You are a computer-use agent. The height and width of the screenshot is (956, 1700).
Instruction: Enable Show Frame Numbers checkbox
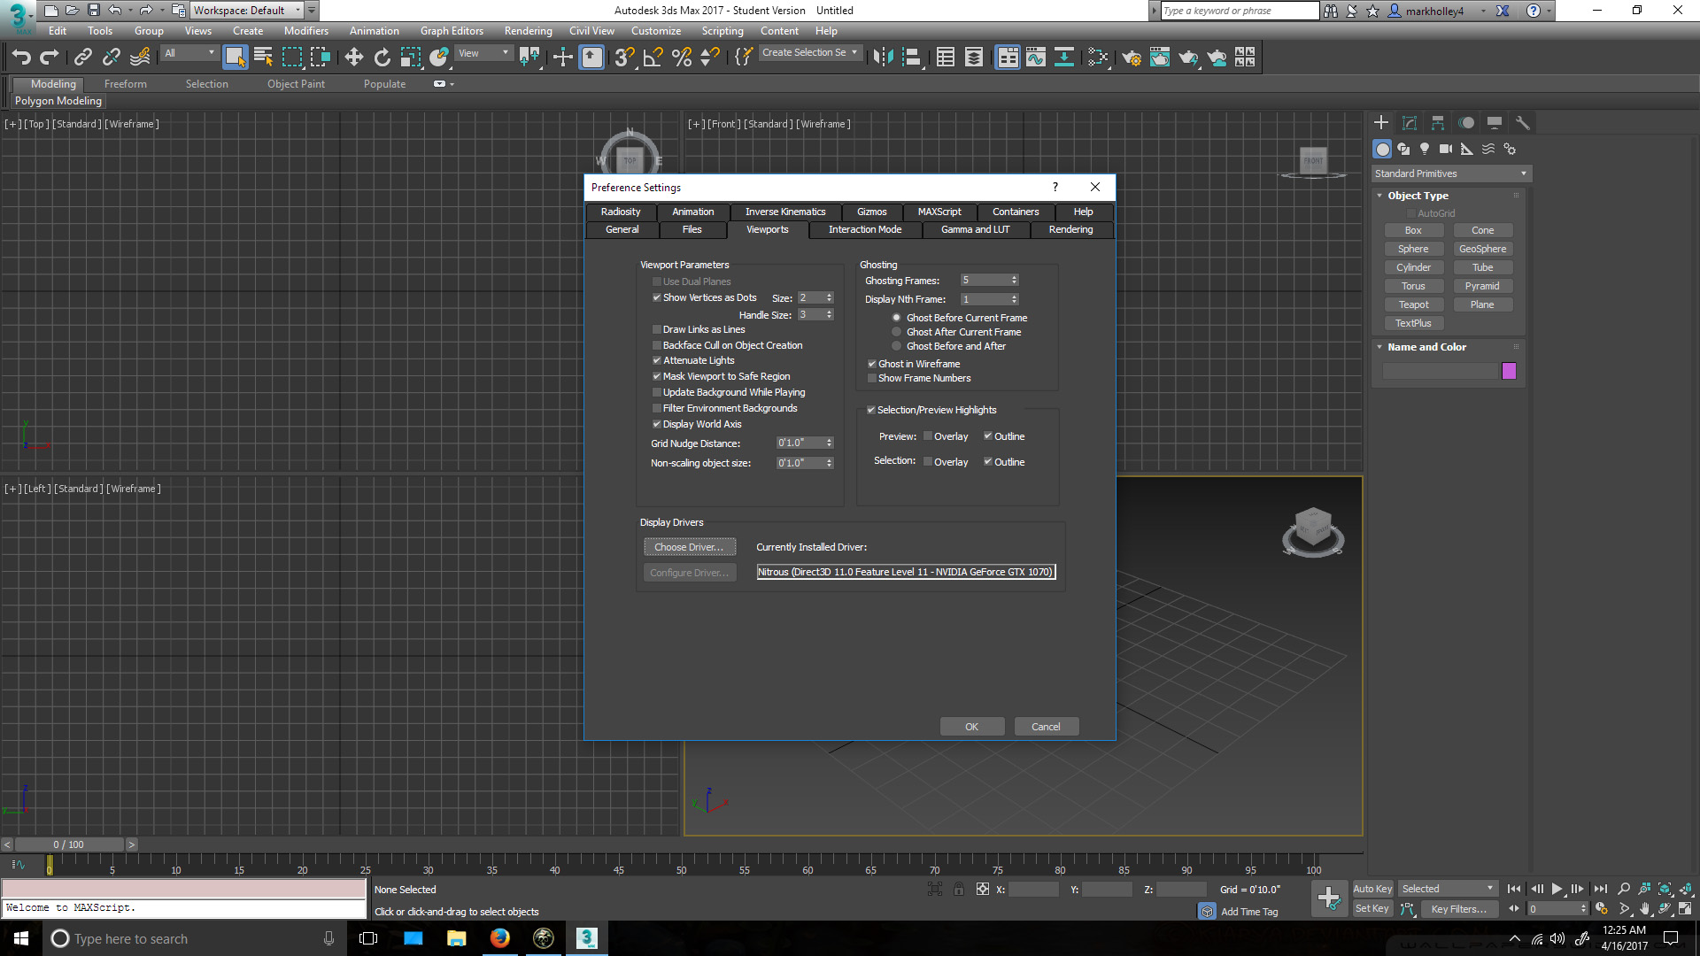(x=872, y=378)
